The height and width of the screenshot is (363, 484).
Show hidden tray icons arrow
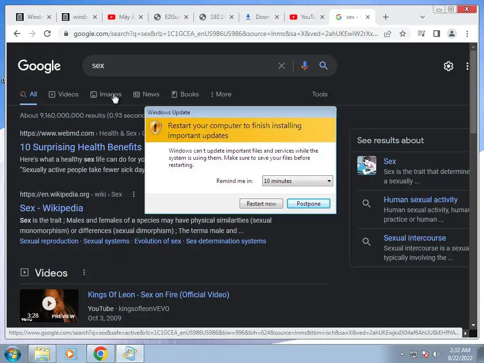[x=402, y=354]
